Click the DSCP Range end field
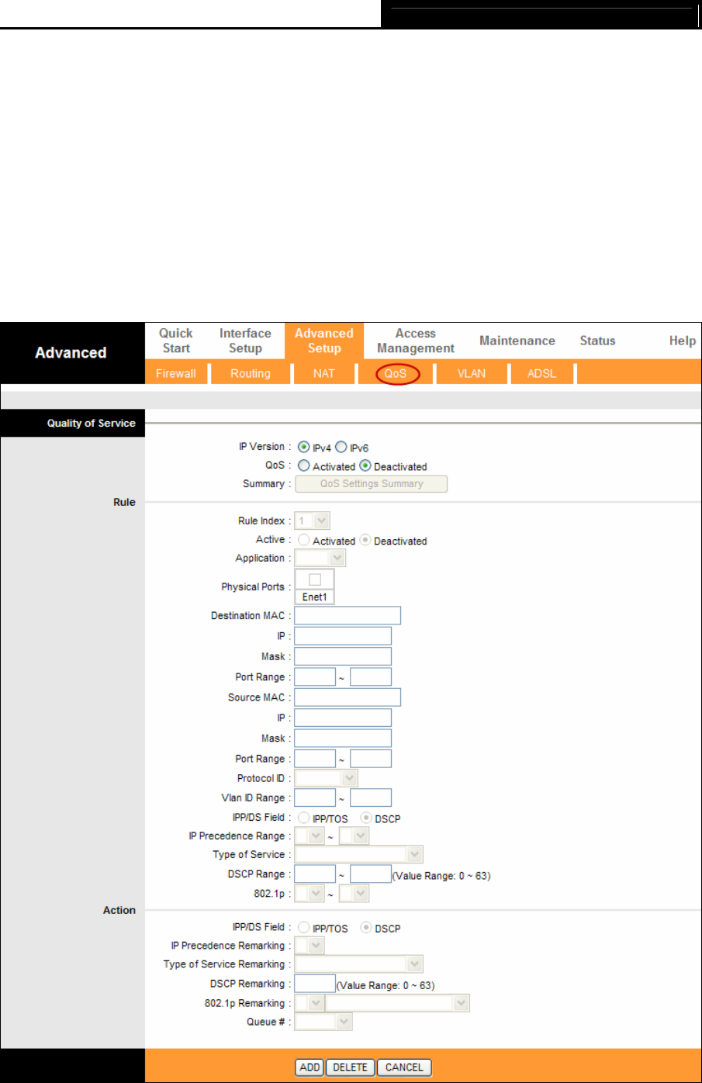The image size is (702, 1083). coord(371,874)
